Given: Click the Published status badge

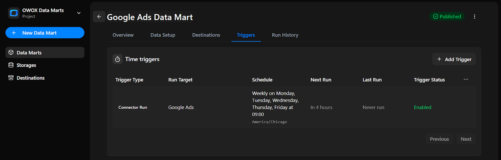Looking at the screenshot, I should tap(447, 17).
